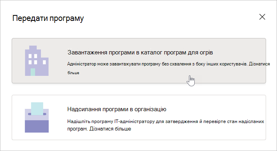Click the word більше under administrator description
The width and height of the screenshot is (277, 151).
[73, 73]
